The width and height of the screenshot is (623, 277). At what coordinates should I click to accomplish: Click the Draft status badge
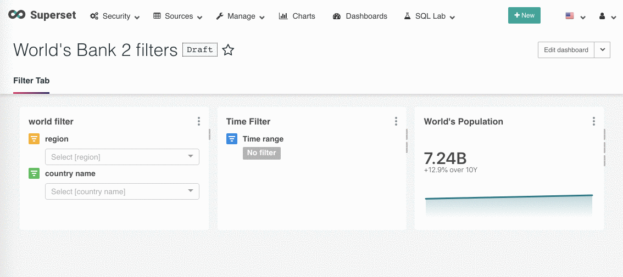200,50
